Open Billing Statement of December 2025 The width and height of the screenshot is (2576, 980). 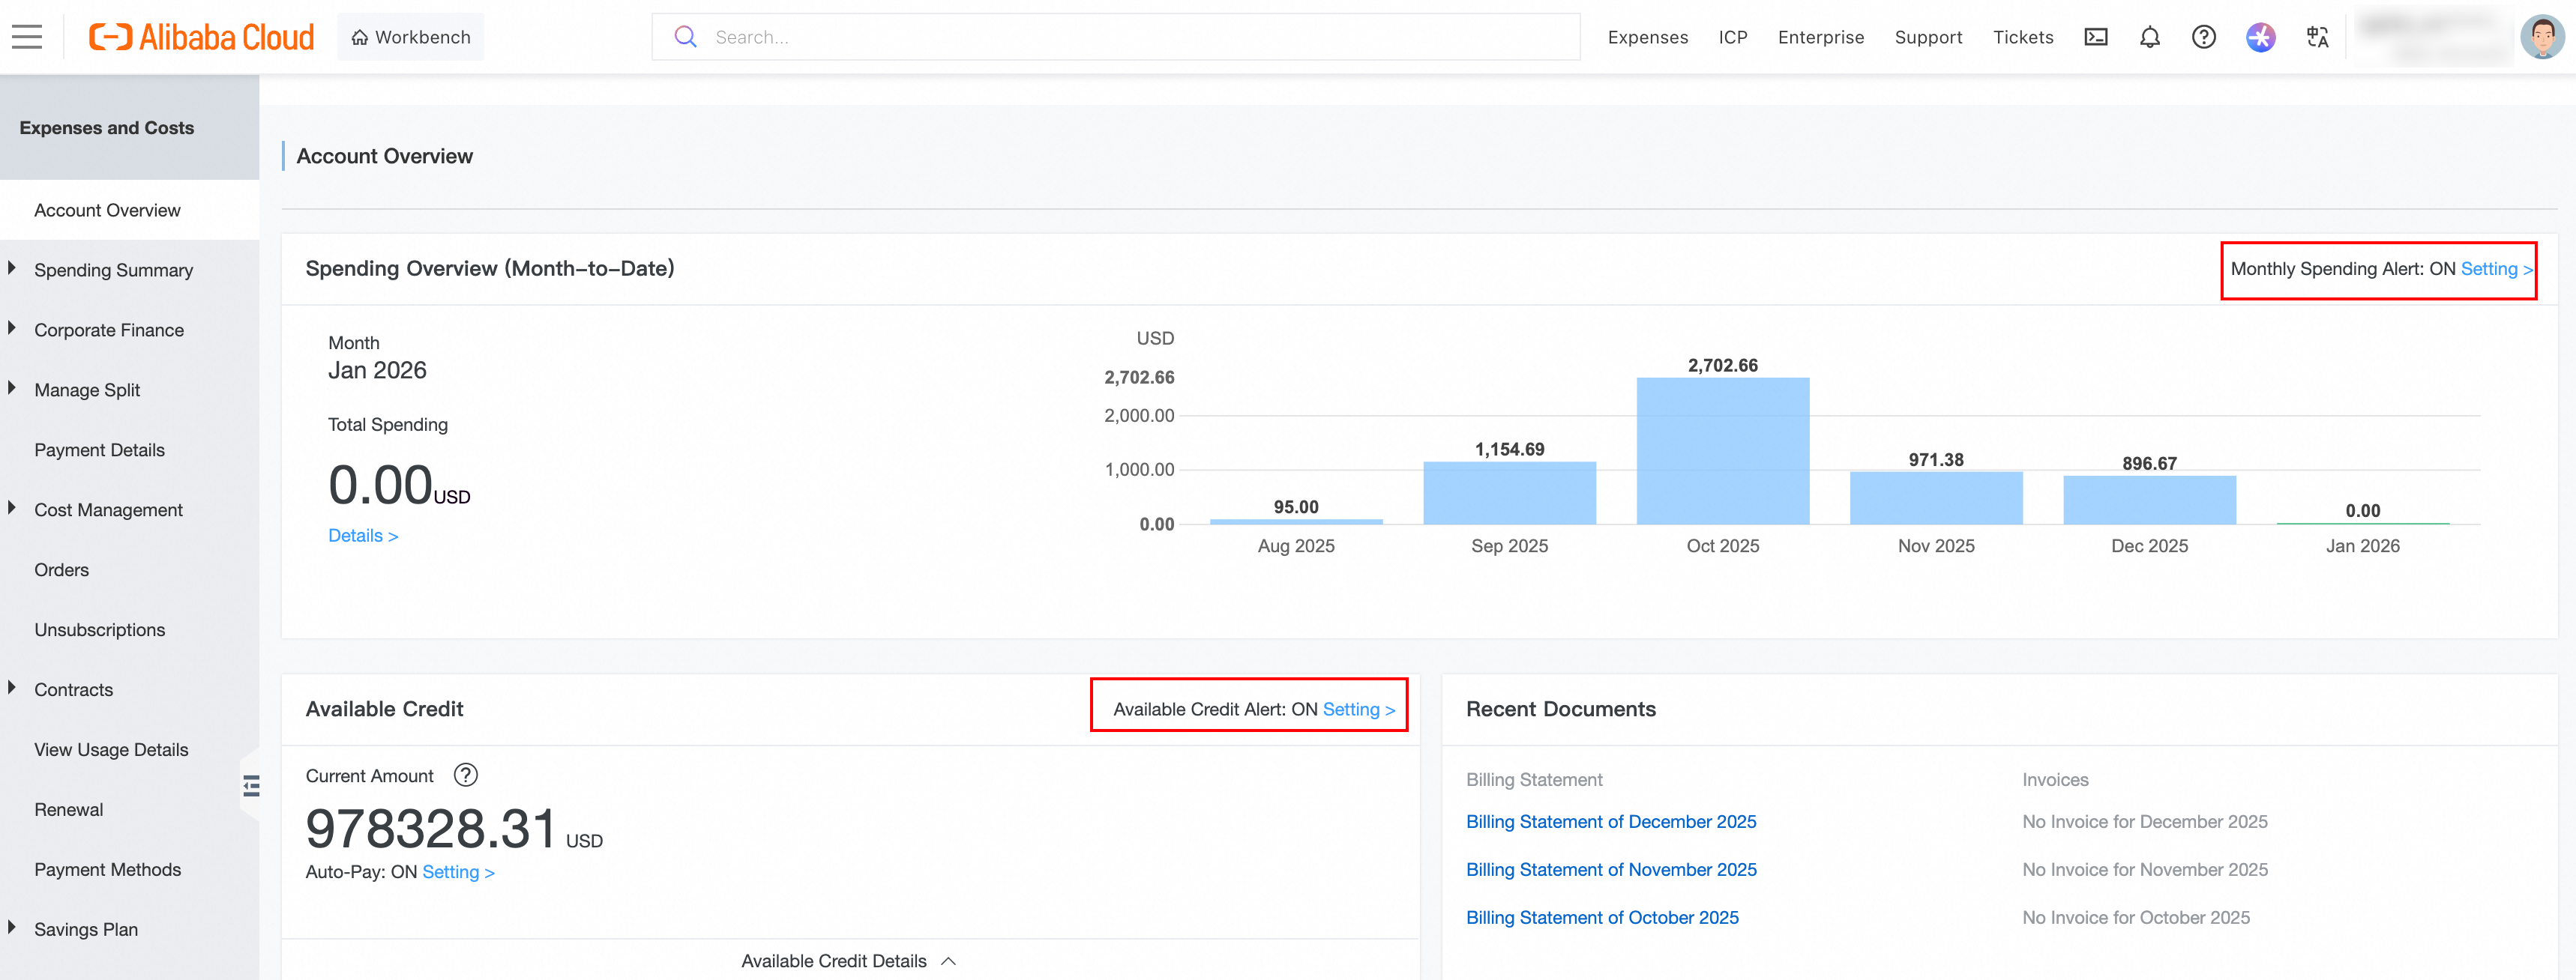tap(1610, 821)
